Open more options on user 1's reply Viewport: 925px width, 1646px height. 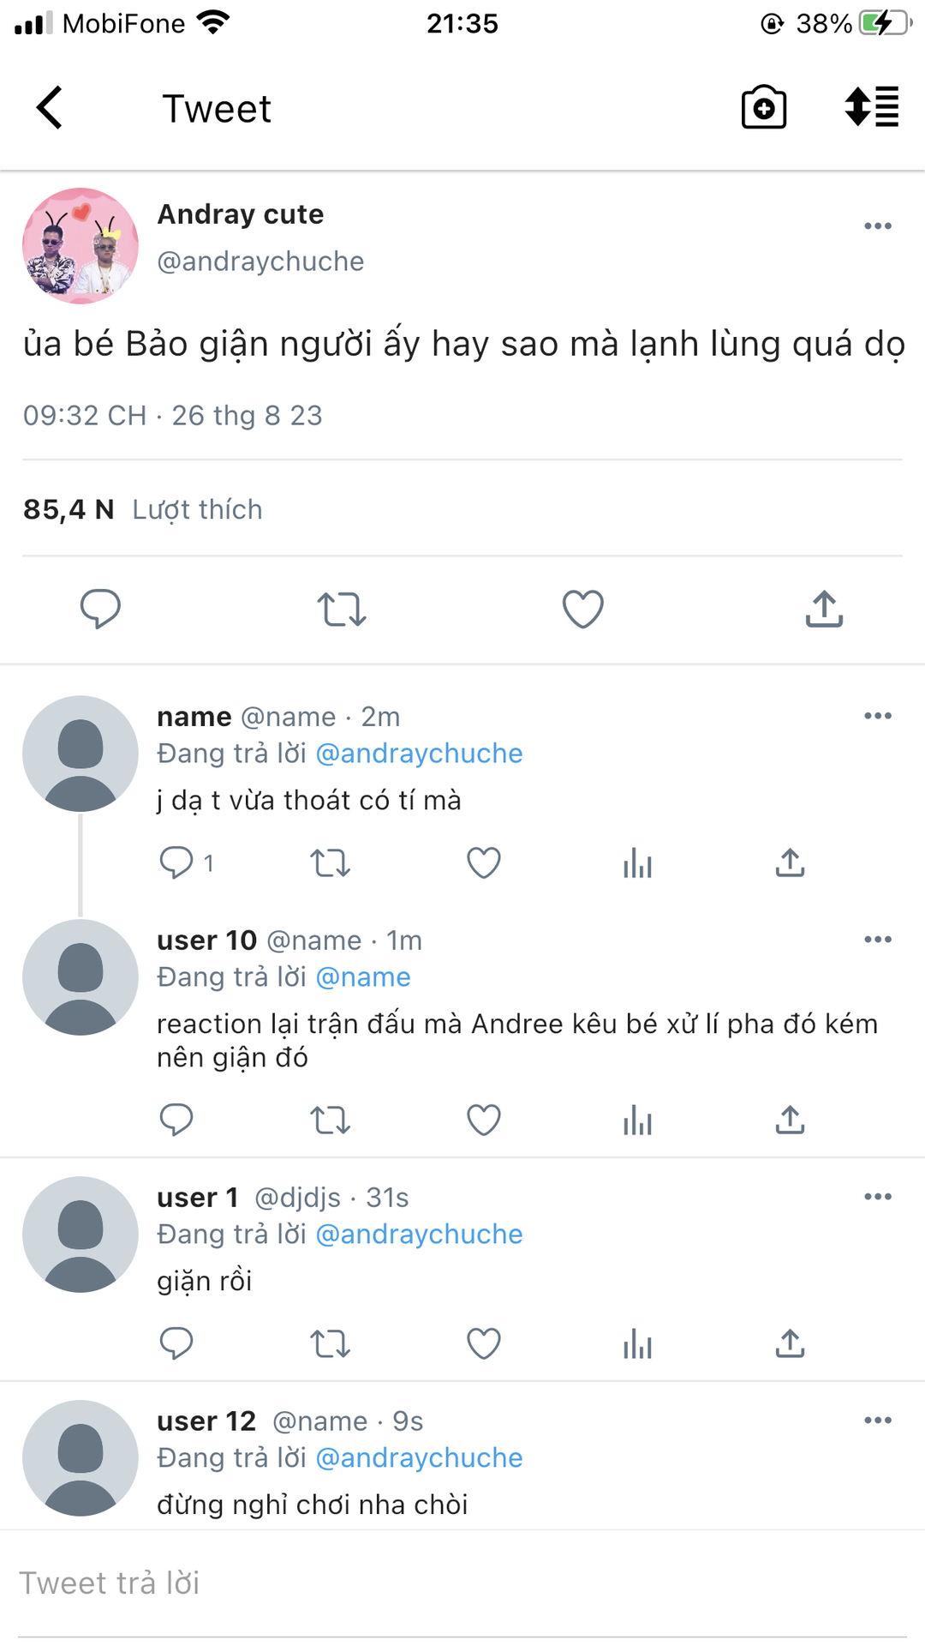pos(878,1197)
